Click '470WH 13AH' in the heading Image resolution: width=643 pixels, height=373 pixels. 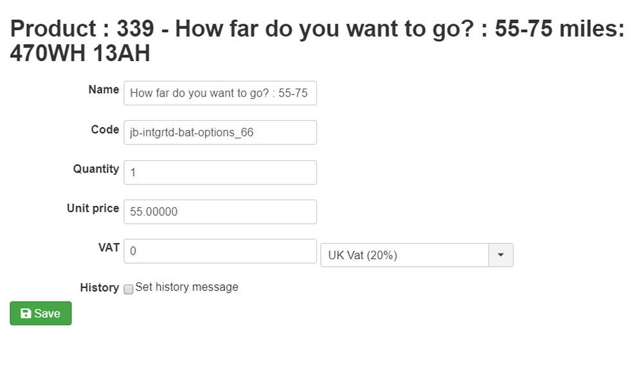80,54
